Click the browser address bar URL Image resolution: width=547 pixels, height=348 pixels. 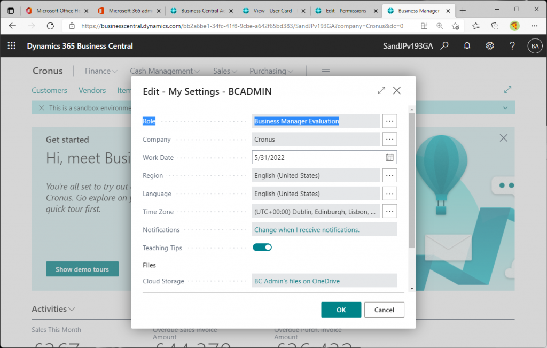(x=242, y=26)
